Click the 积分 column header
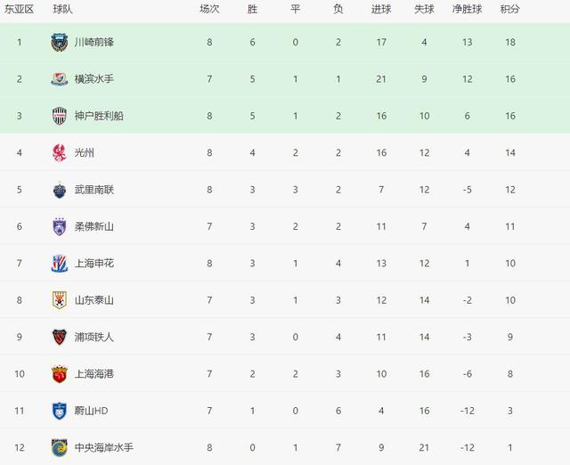Image resolution: width=570 pixels, height=465 pixels. [x=510, y=10]
